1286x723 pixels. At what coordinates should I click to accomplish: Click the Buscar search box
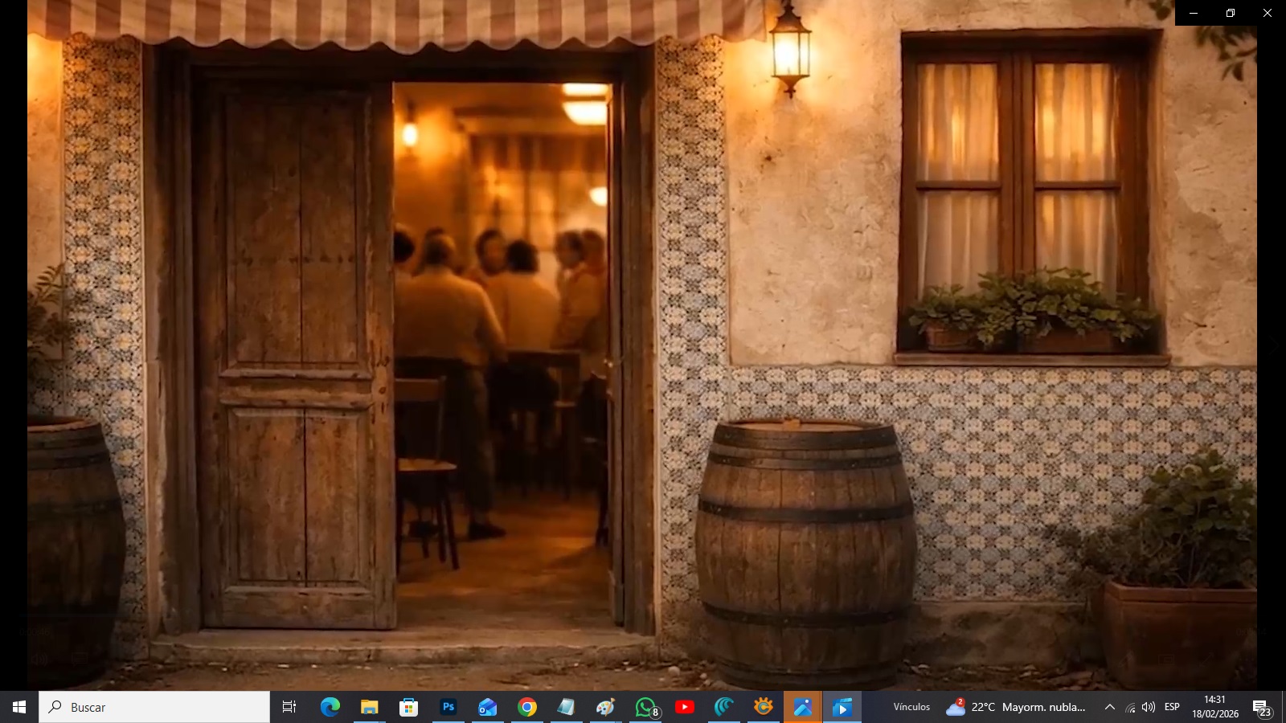154,707
